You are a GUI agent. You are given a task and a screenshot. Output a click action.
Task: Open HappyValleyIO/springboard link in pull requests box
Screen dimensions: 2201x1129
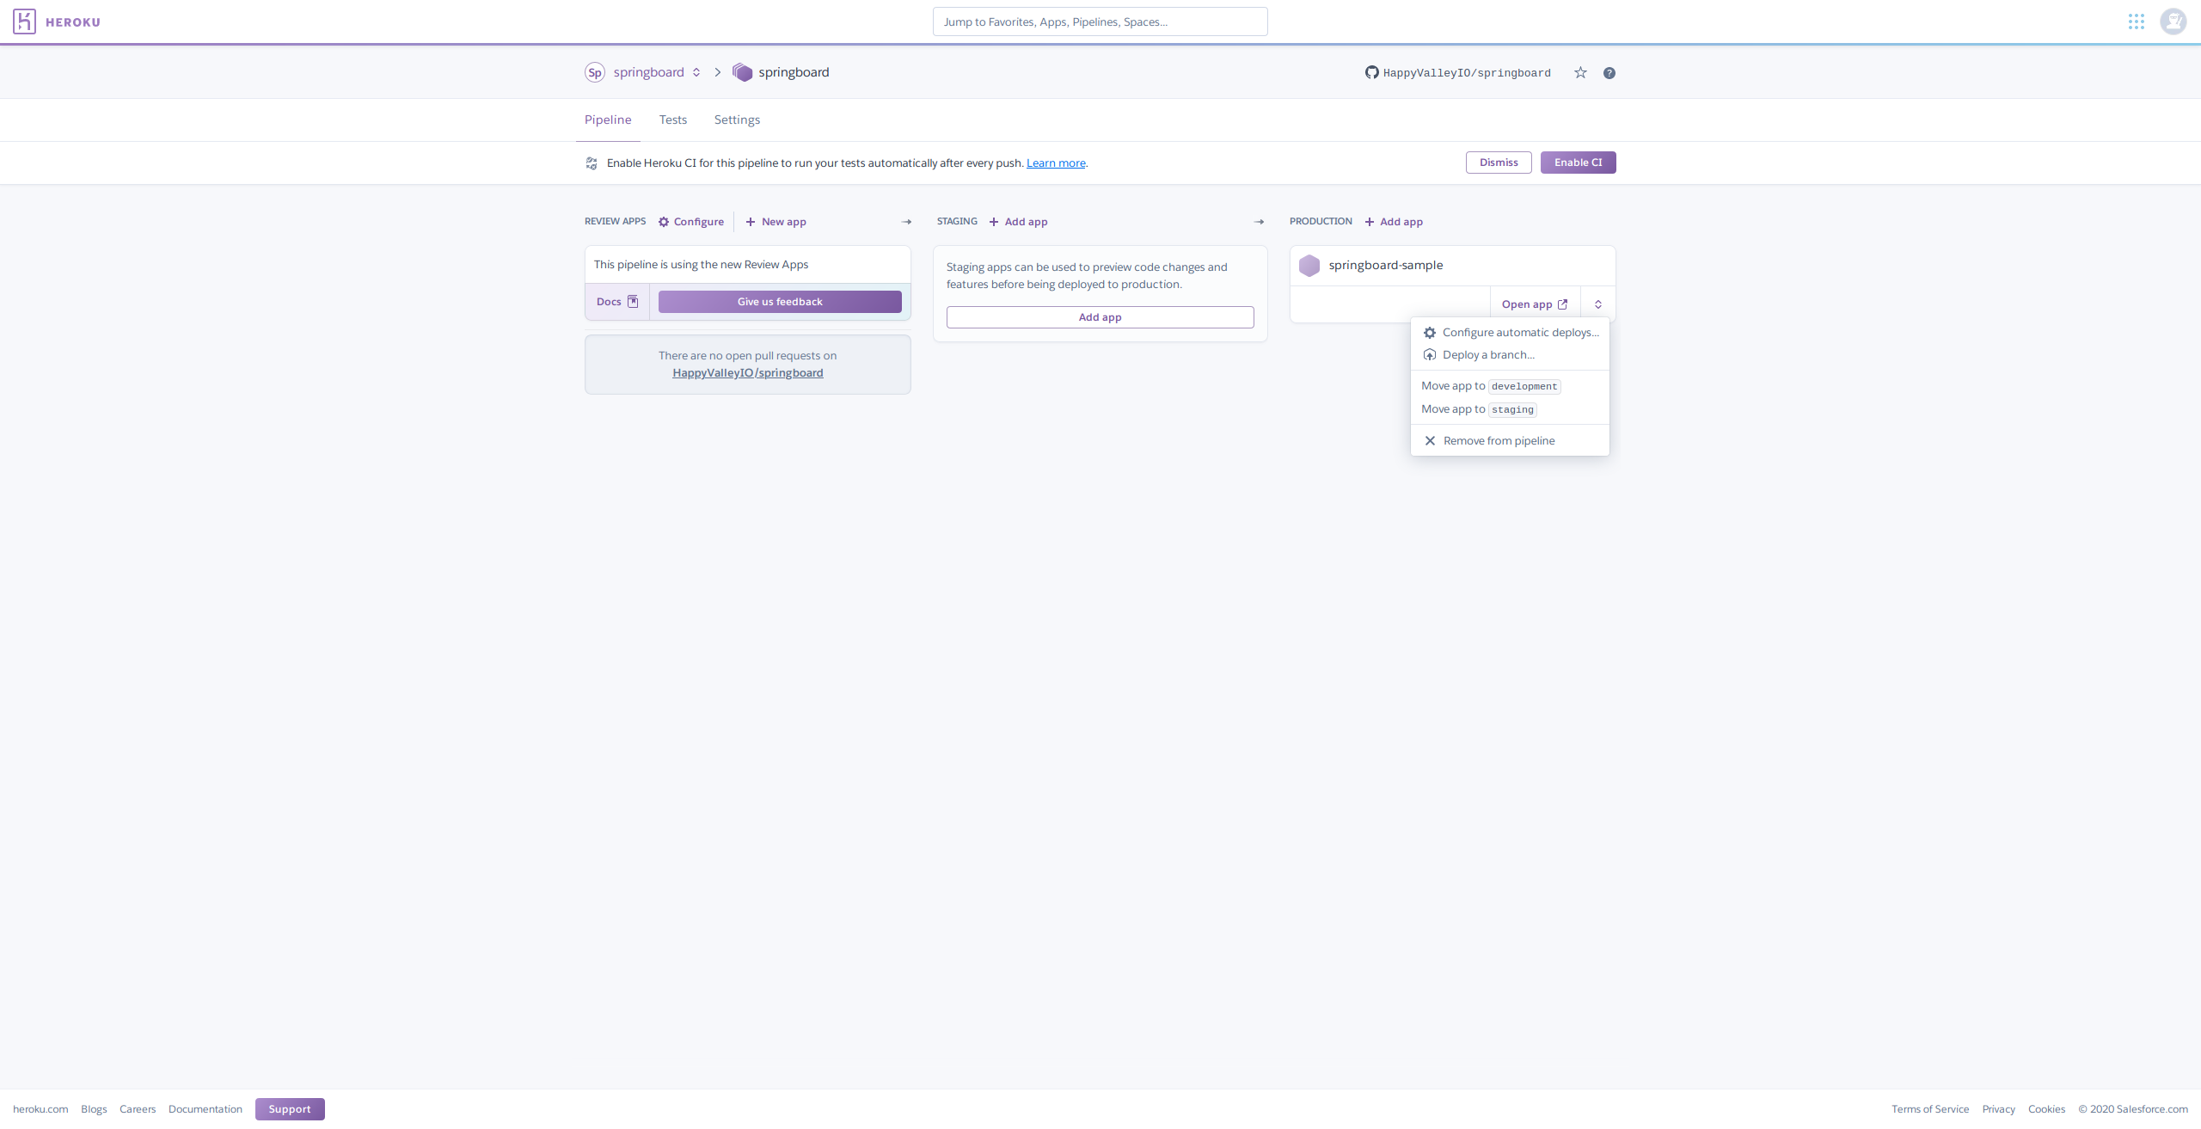click(748, 372)
